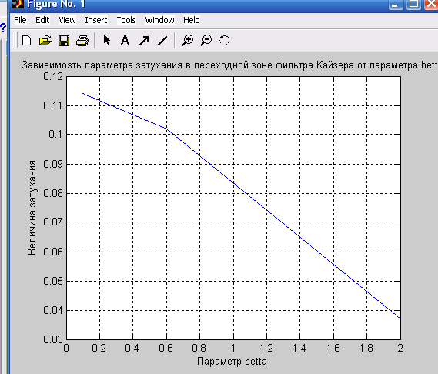This screenshot has width=438, height=374.
Task: Click the New Figure toolbar icon
Action: click(26, 41)
